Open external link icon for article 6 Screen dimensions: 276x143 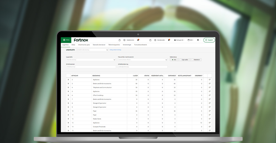[x=209, y=95]
